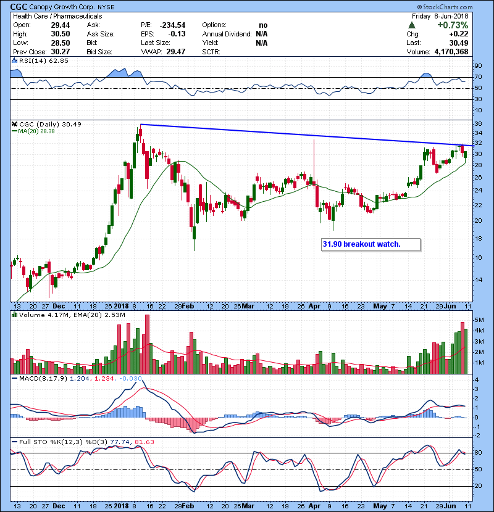This screenshot has width=494, height=512.
Task: Click the StockCharts.com copyright text
Action: [445, 7]
